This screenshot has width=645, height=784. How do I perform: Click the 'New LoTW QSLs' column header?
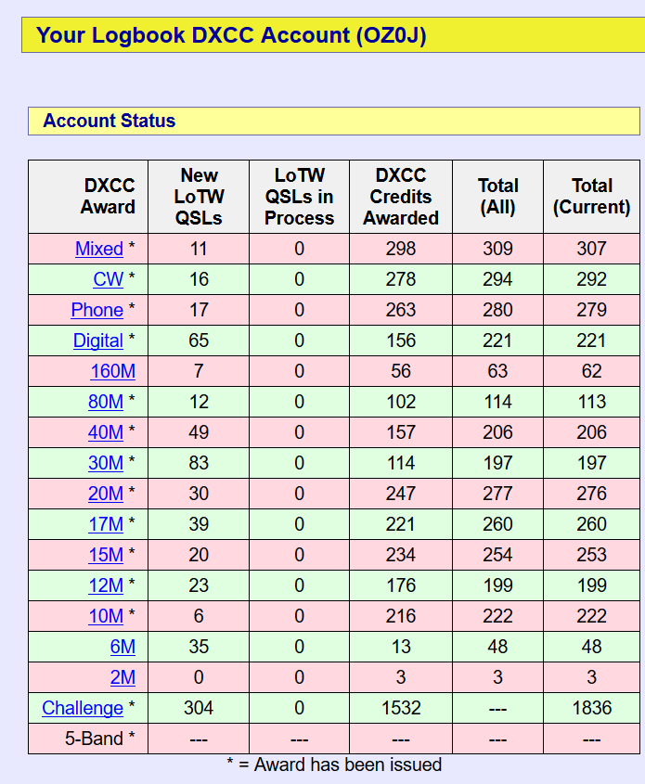point(199,197)
